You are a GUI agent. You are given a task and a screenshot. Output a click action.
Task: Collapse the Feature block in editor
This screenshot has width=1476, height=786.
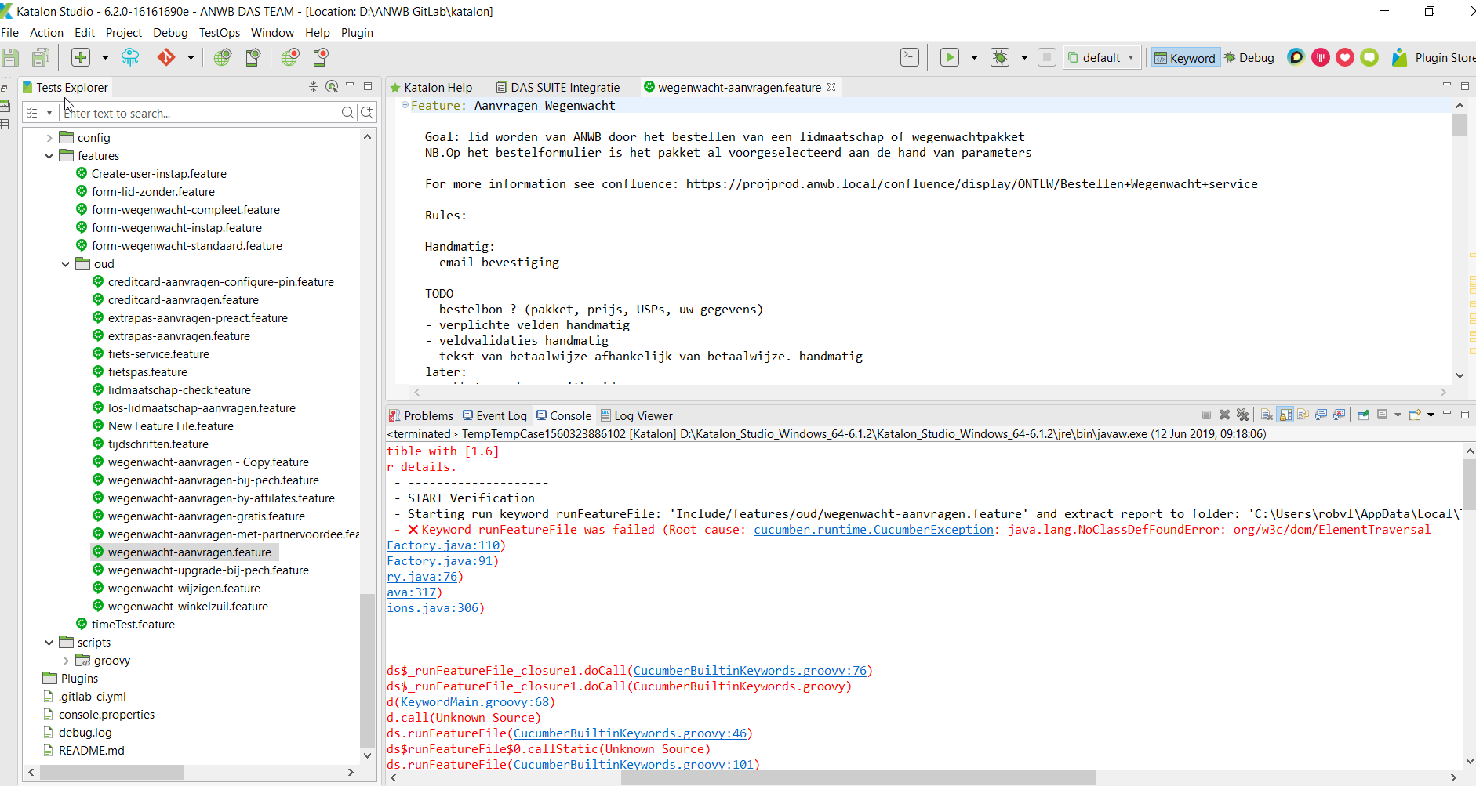pos(405,105)
